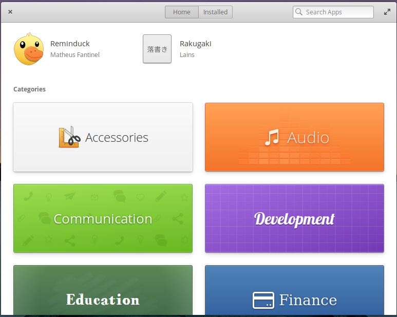The height and width of the screenshot is (317, 397).
Task: Click the Reminduck app title
Action: [70, 44]
